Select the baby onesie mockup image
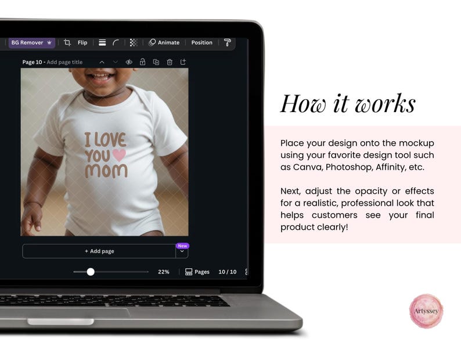461x346 pixels. (x=105, y=152)
